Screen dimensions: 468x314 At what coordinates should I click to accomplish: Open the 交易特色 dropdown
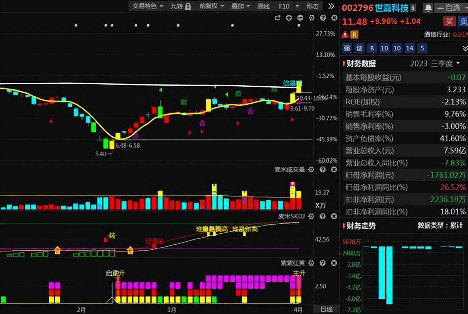148,6
